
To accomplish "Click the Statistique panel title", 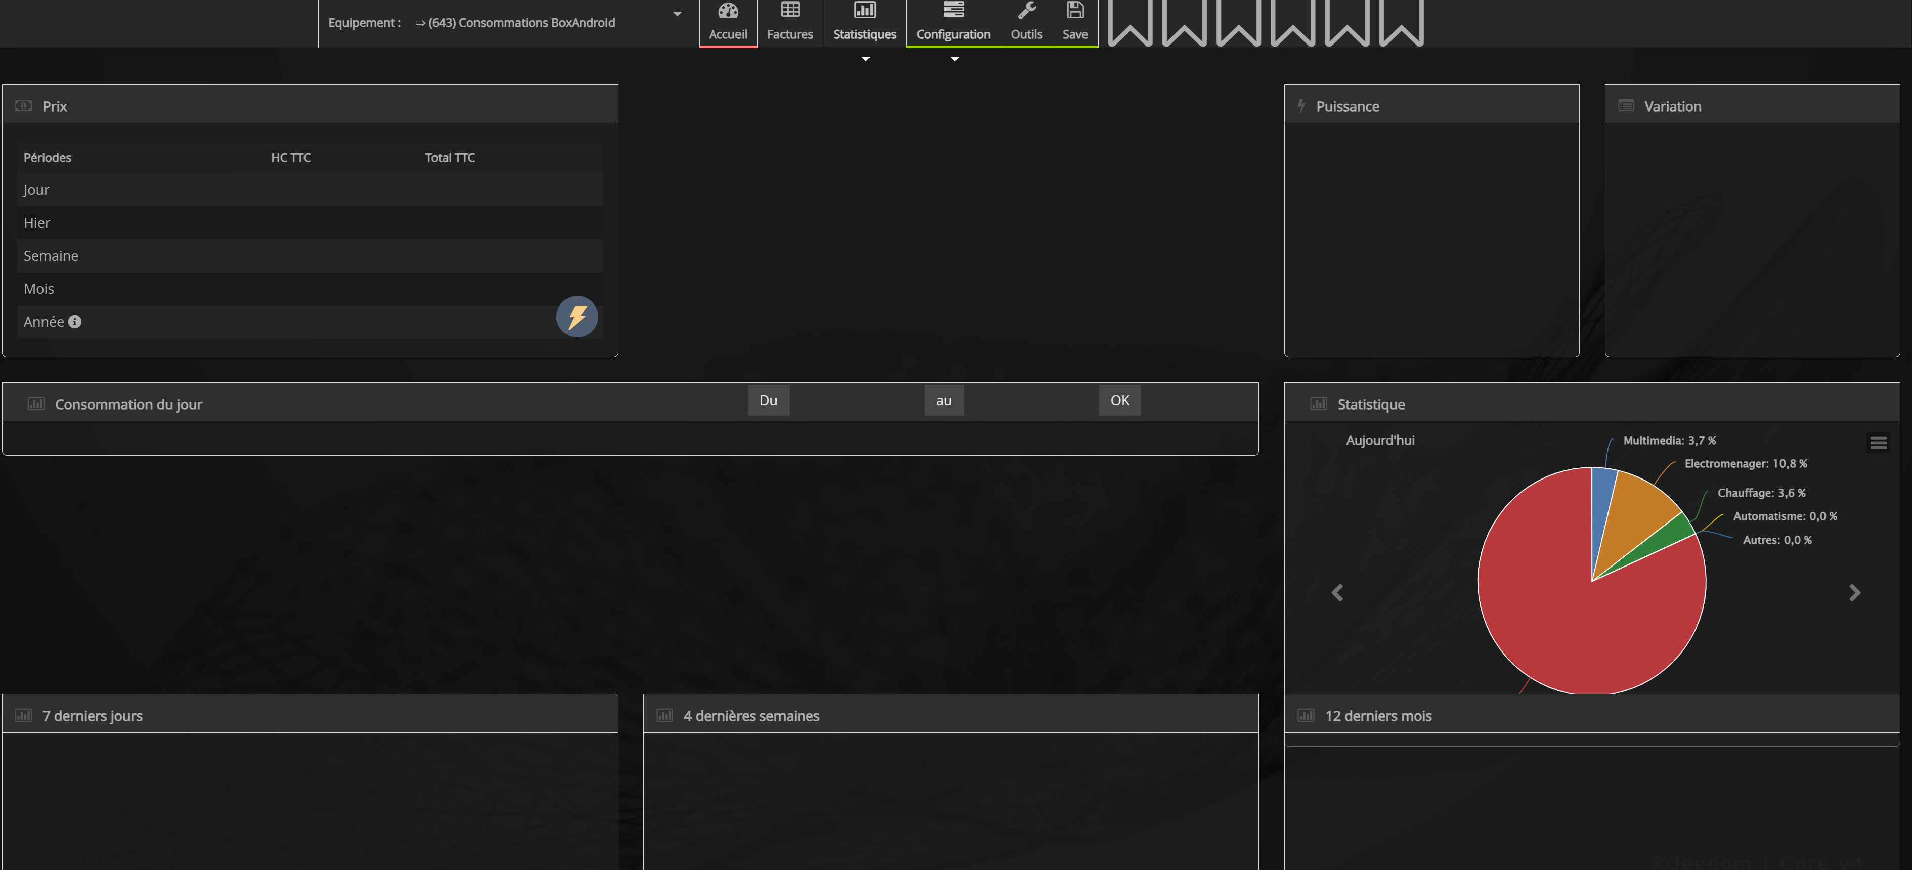I will tap(1371, 404).
